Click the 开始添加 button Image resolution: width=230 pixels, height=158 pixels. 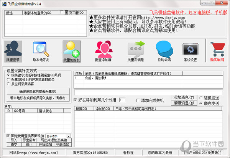[45, 145]
